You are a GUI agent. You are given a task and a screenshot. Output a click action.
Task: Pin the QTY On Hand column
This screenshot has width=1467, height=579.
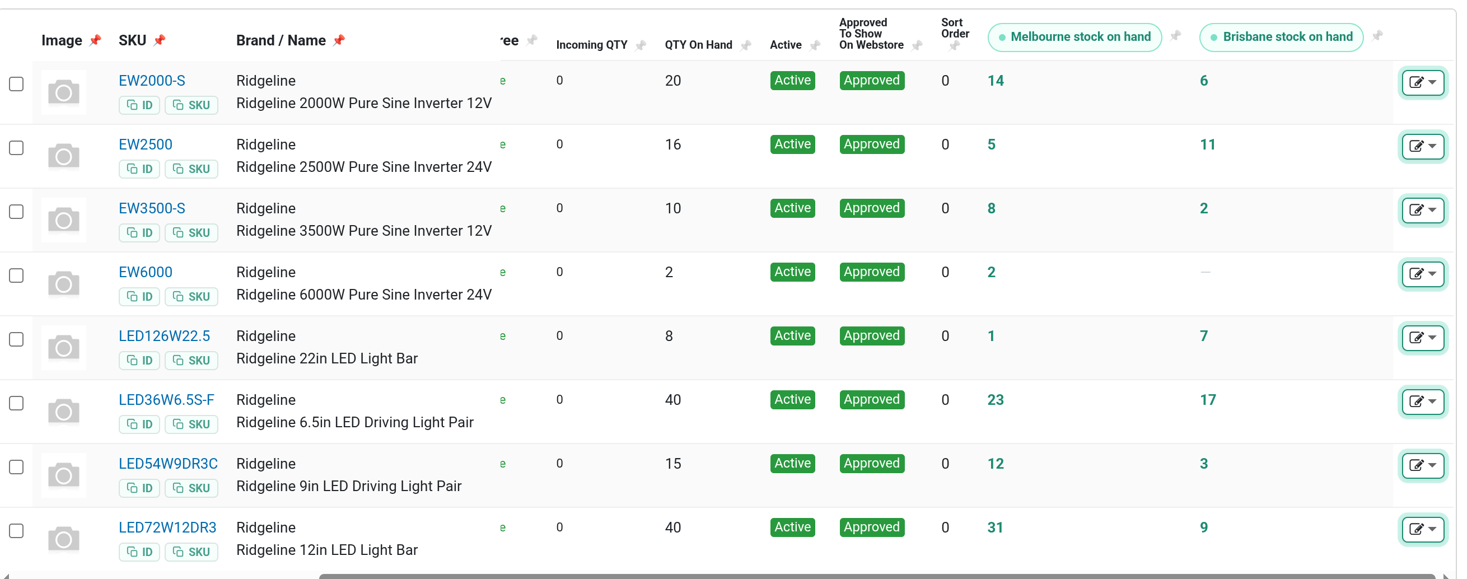coord(745,45)
